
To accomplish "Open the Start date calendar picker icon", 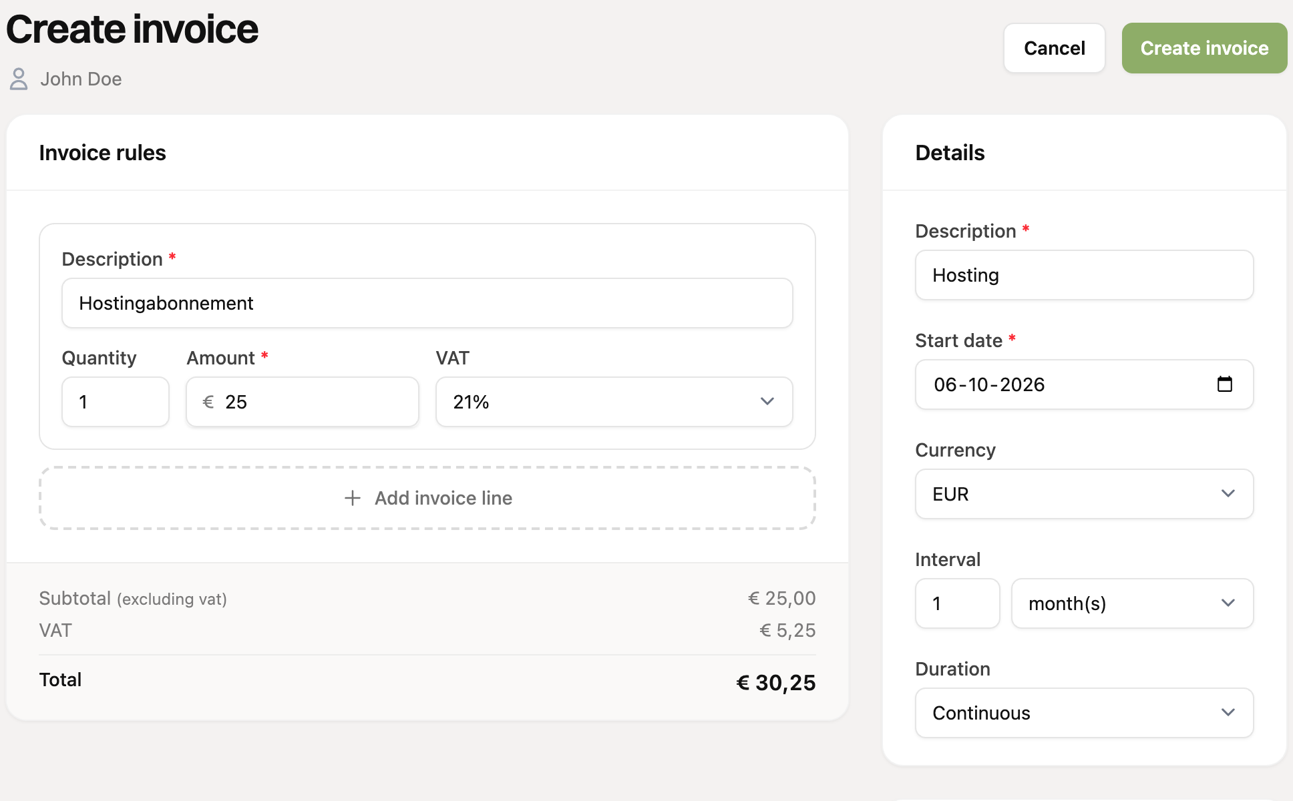I will point(1224,384).
